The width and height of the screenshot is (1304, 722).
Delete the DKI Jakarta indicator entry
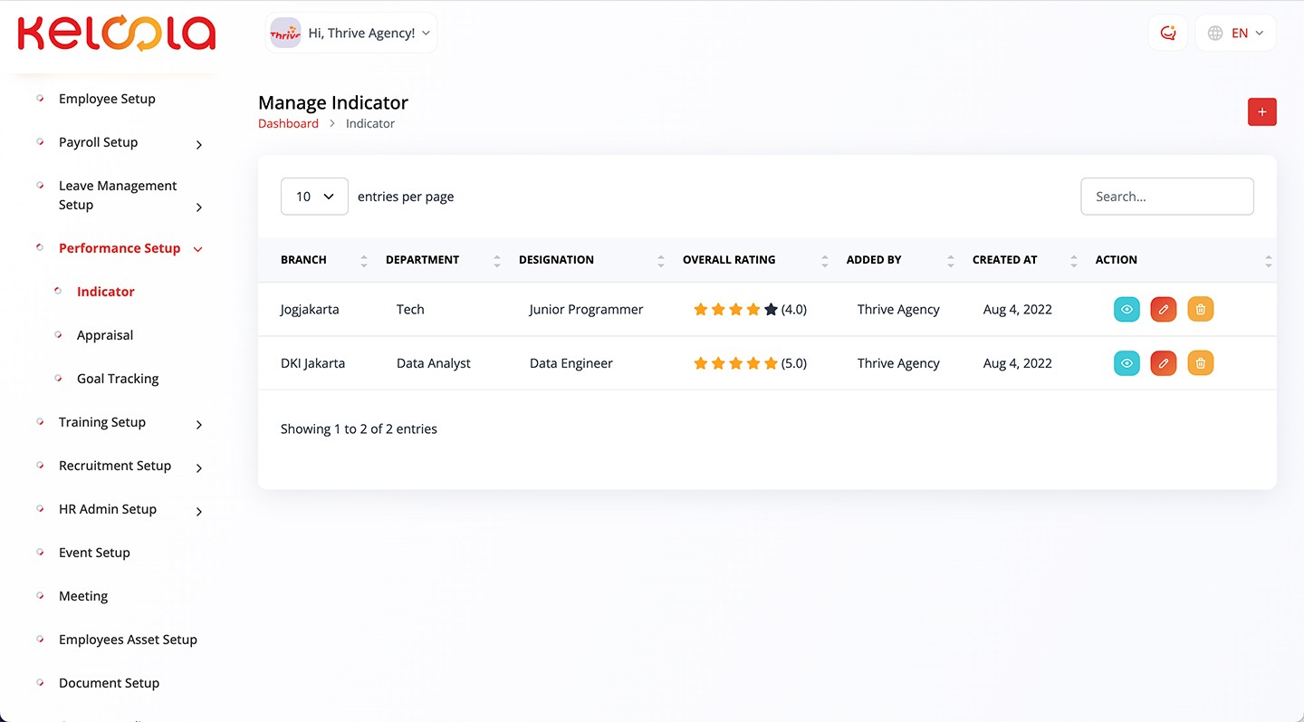1200,363
